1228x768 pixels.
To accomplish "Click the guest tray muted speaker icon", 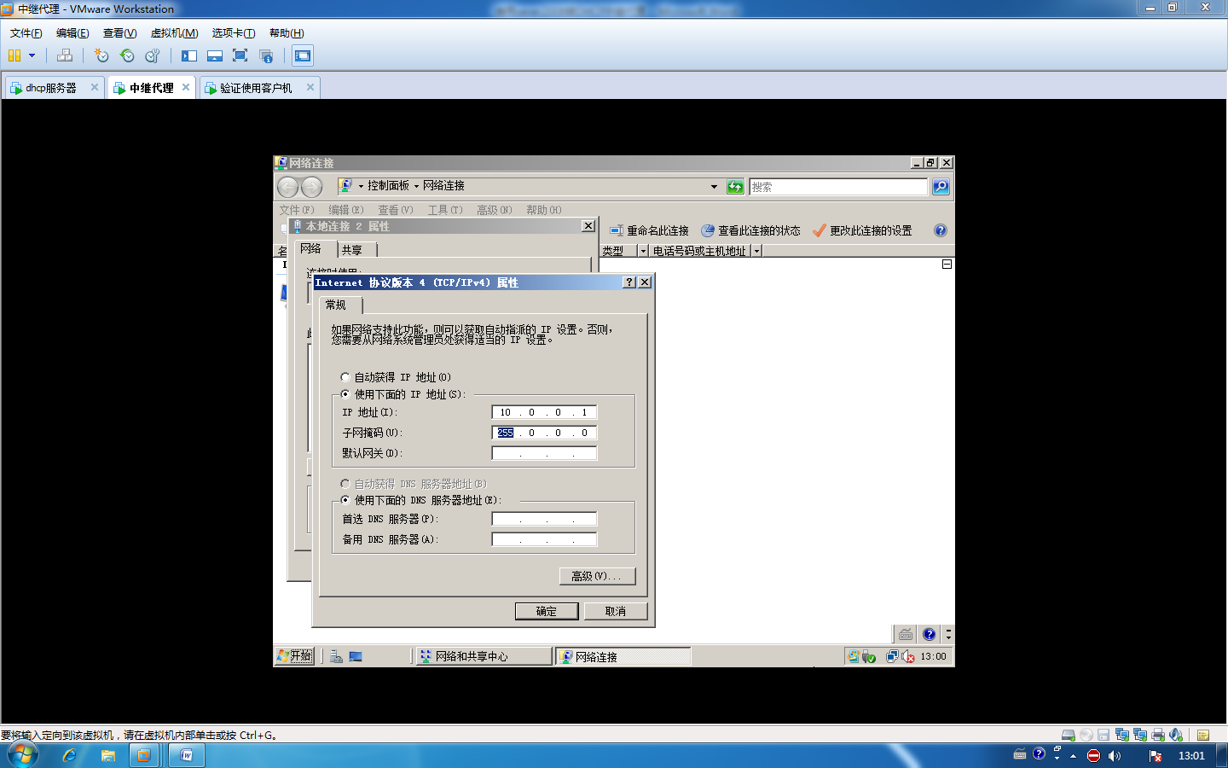I will [x=908, y=656].
